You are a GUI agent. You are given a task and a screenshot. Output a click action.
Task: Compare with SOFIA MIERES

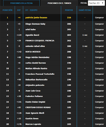tap(99, 52)
